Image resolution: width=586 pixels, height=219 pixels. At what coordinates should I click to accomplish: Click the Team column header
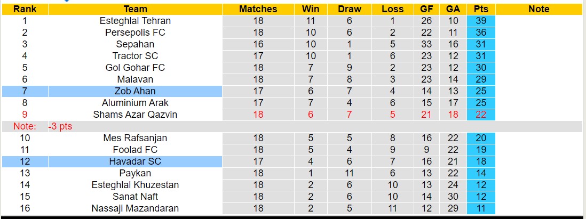tap(135, 9)
